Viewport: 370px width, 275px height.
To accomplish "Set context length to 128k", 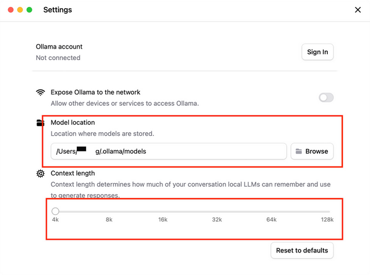I will pyautogui.click(x=327, y=220).
